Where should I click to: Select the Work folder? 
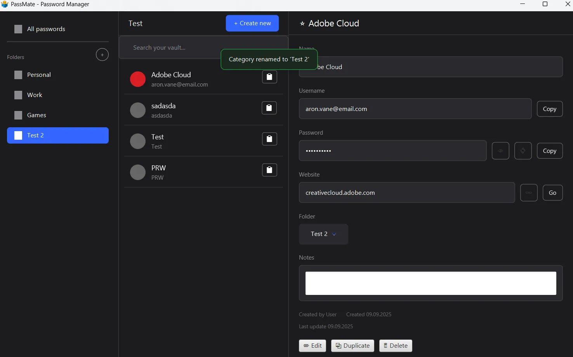(x=58, y=95)
